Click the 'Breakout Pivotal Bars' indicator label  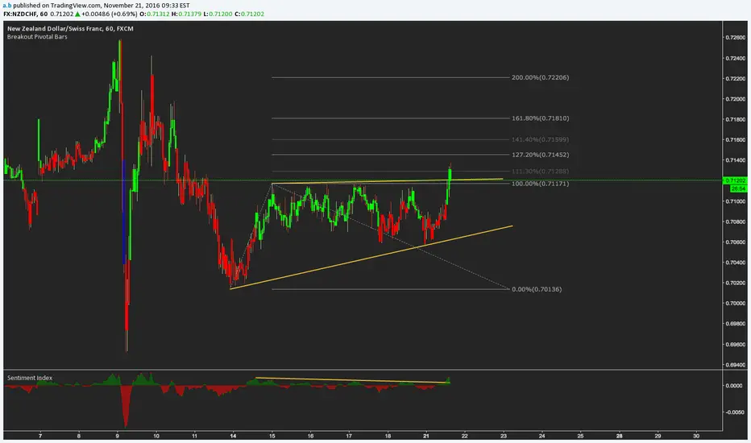(37, 37)
